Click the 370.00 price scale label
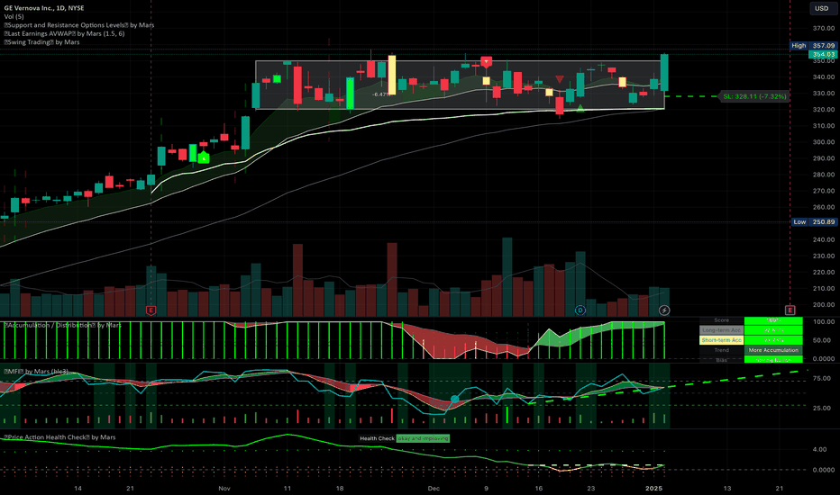This screenshot has height=495, width=840. (824, 29)
